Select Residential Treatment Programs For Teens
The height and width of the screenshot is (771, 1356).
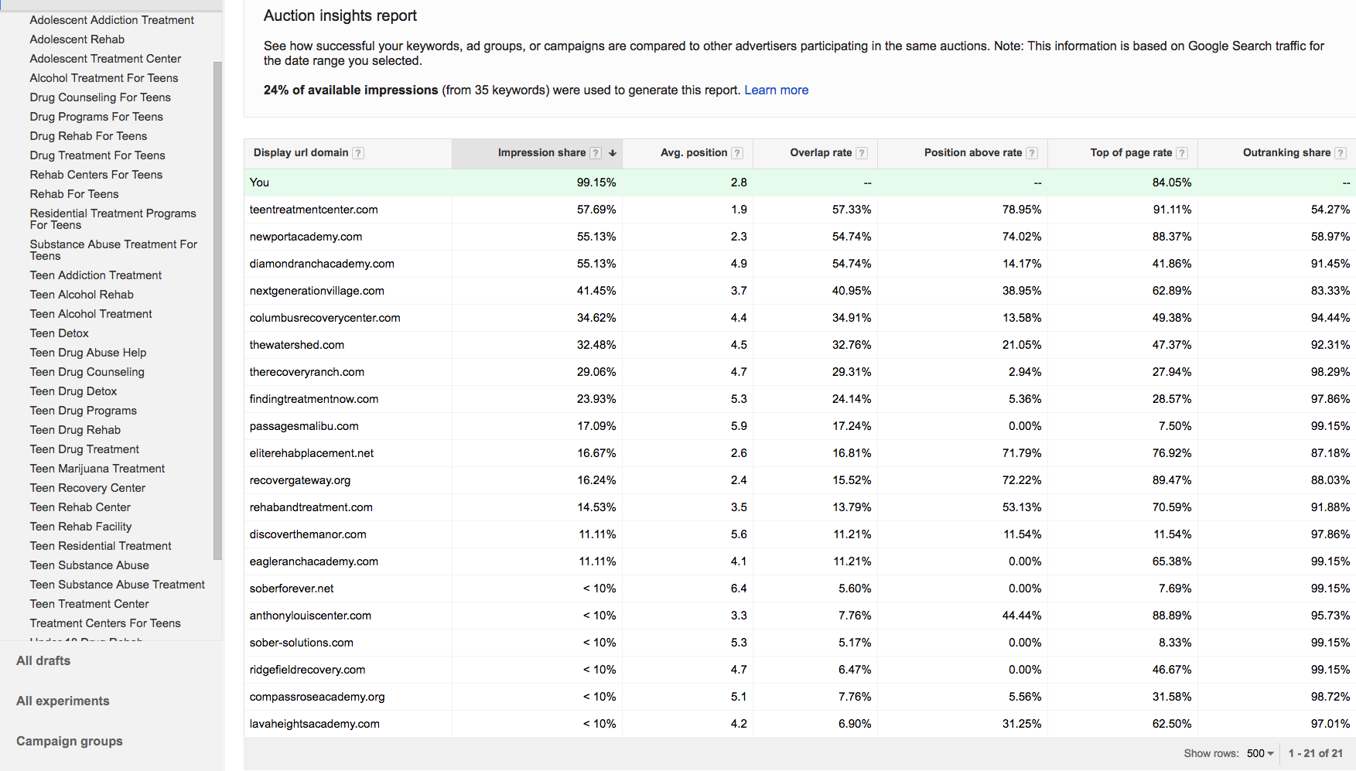[113, 219]
